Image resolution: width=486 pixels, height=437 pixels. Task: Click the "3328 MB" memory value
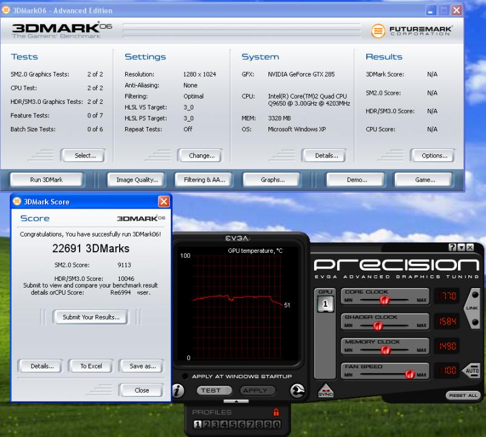pos(279,118)
